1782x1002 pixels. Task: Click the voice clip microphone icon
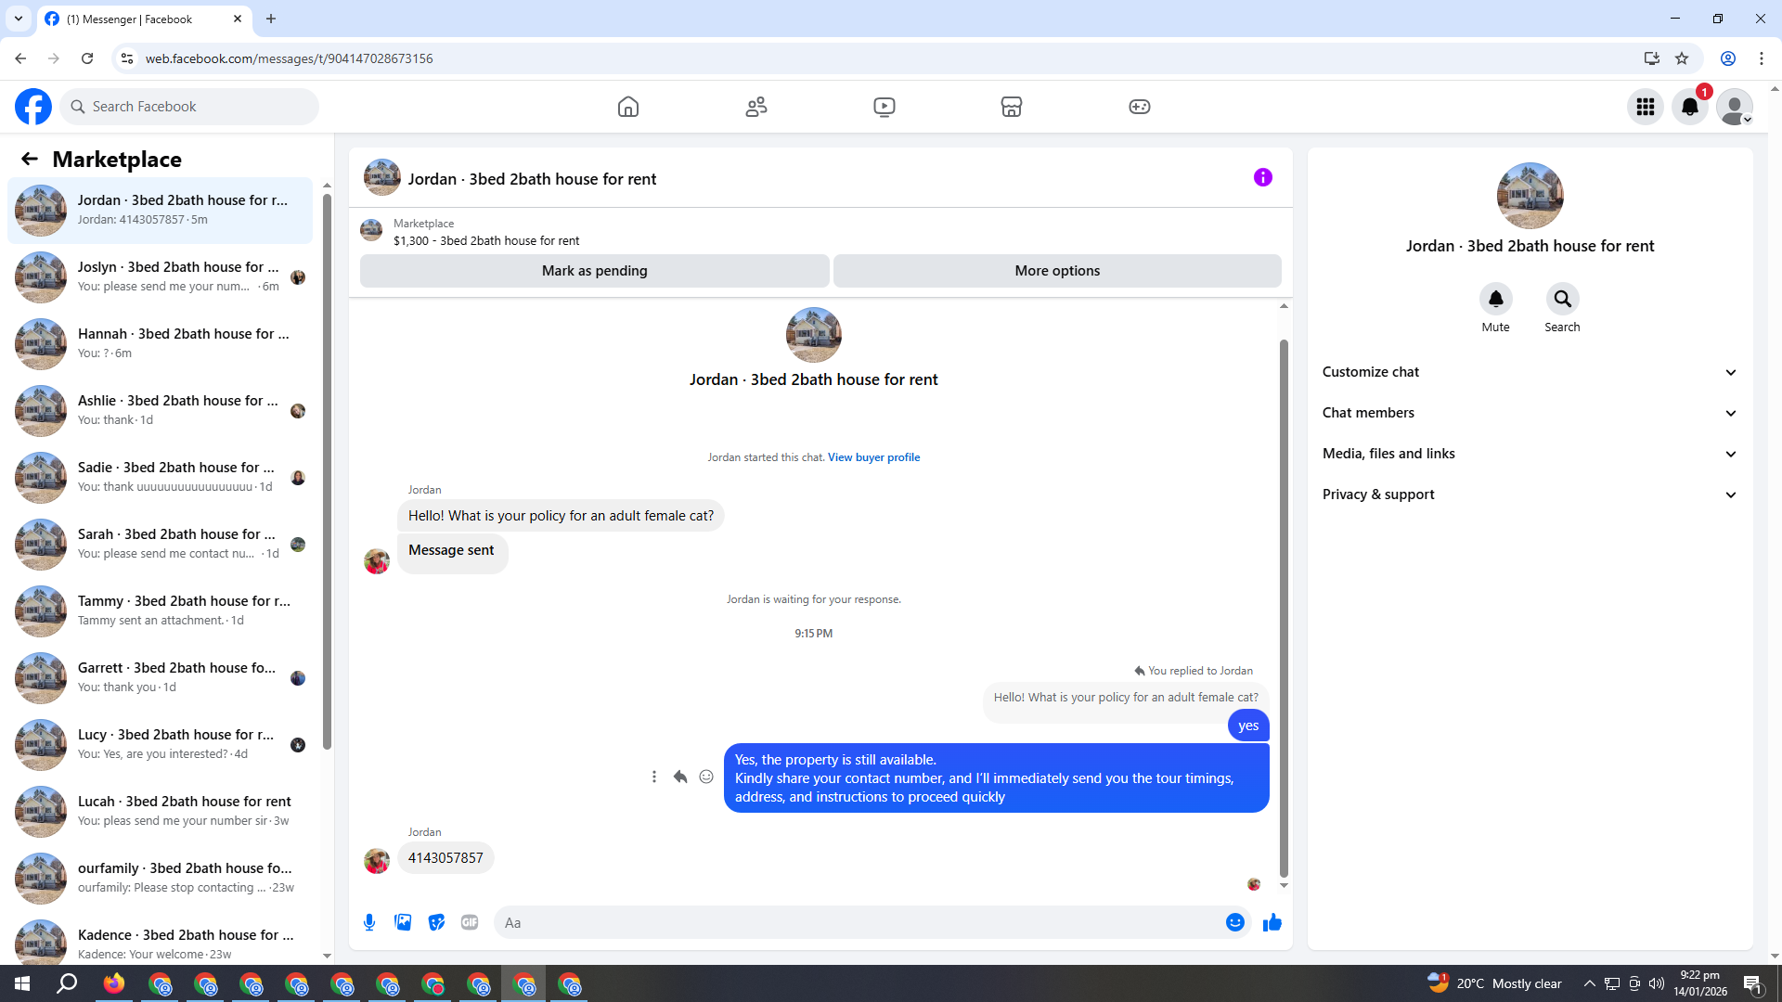(369, 922)
